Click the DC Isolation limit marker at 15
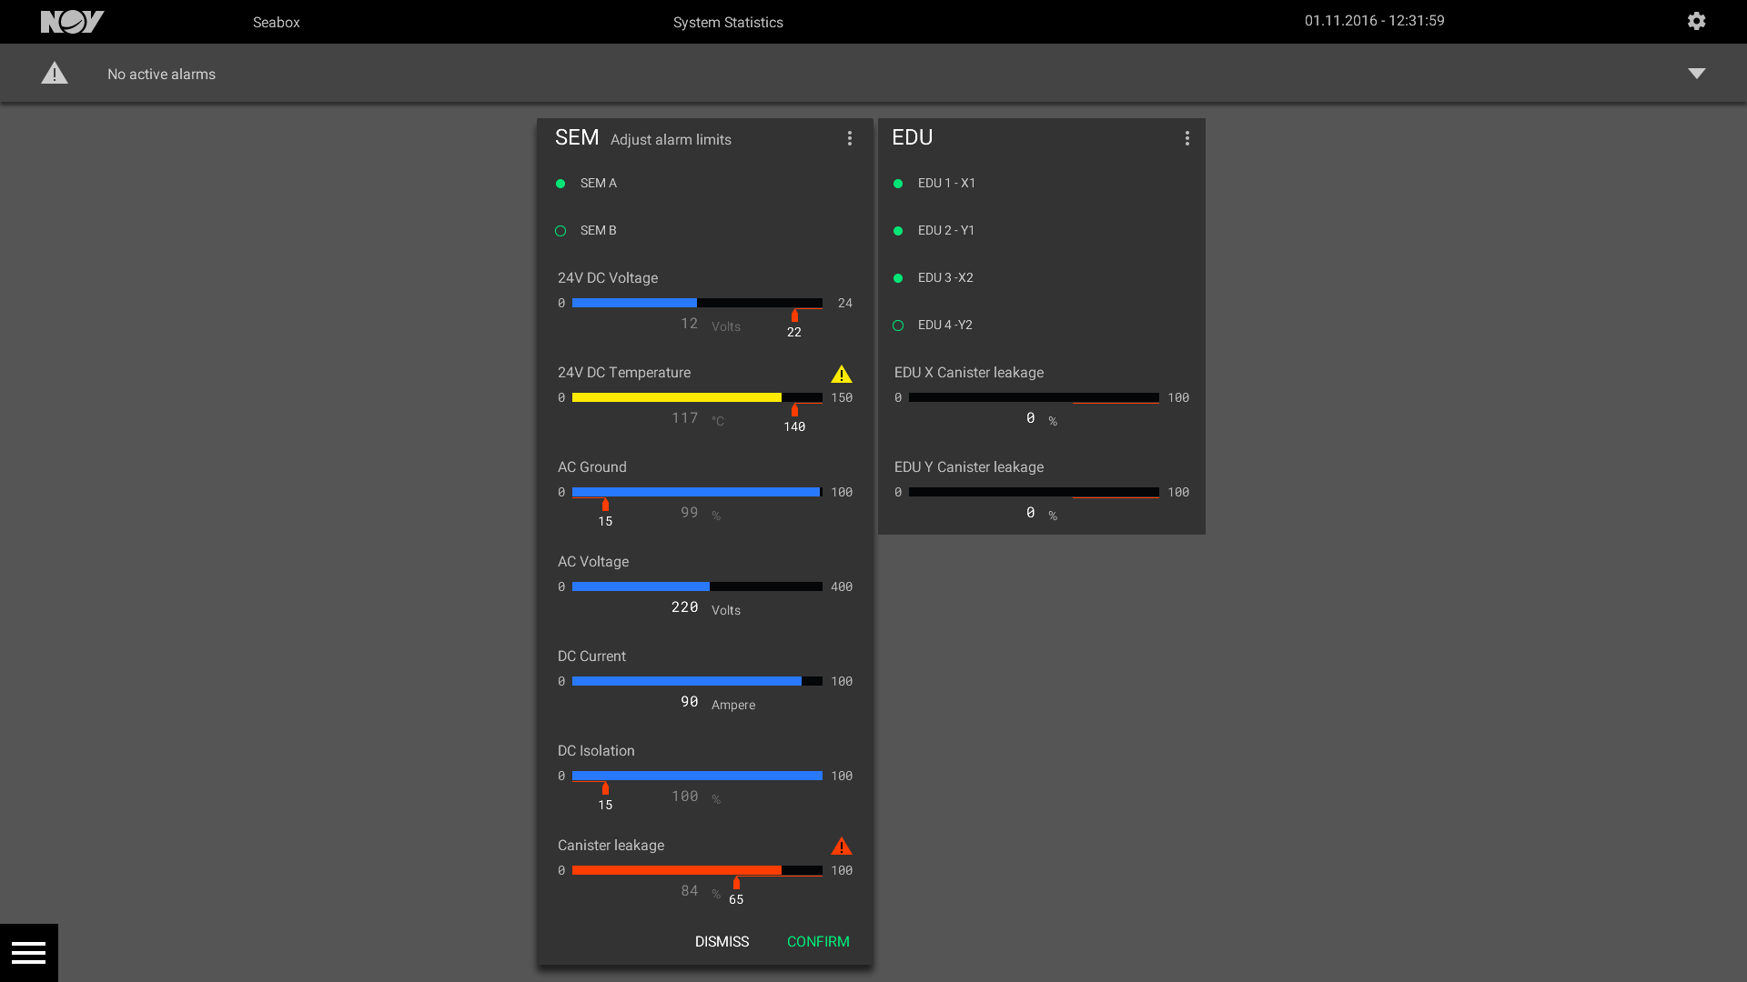Image resolution: width=1747 pixels, height=982 pixels. point(605,789)
